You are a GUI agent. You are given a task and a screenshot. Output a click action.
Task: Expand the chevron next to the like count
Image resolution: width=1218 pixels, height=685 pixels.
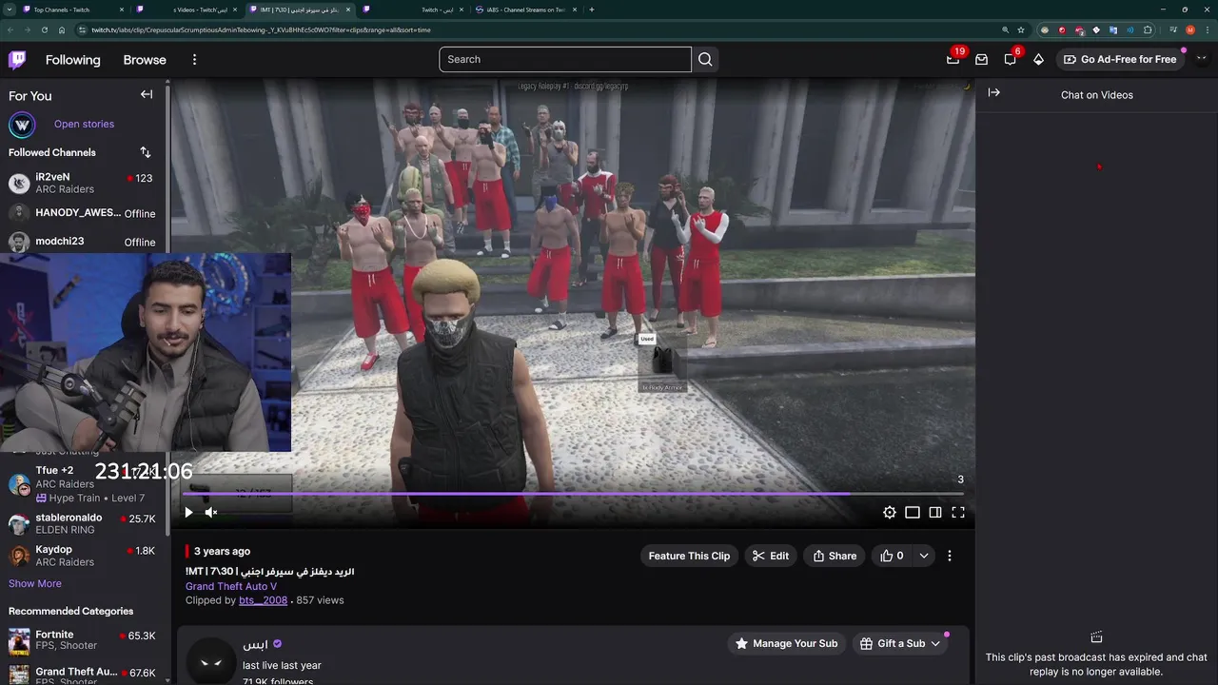(x=924, y=556)
